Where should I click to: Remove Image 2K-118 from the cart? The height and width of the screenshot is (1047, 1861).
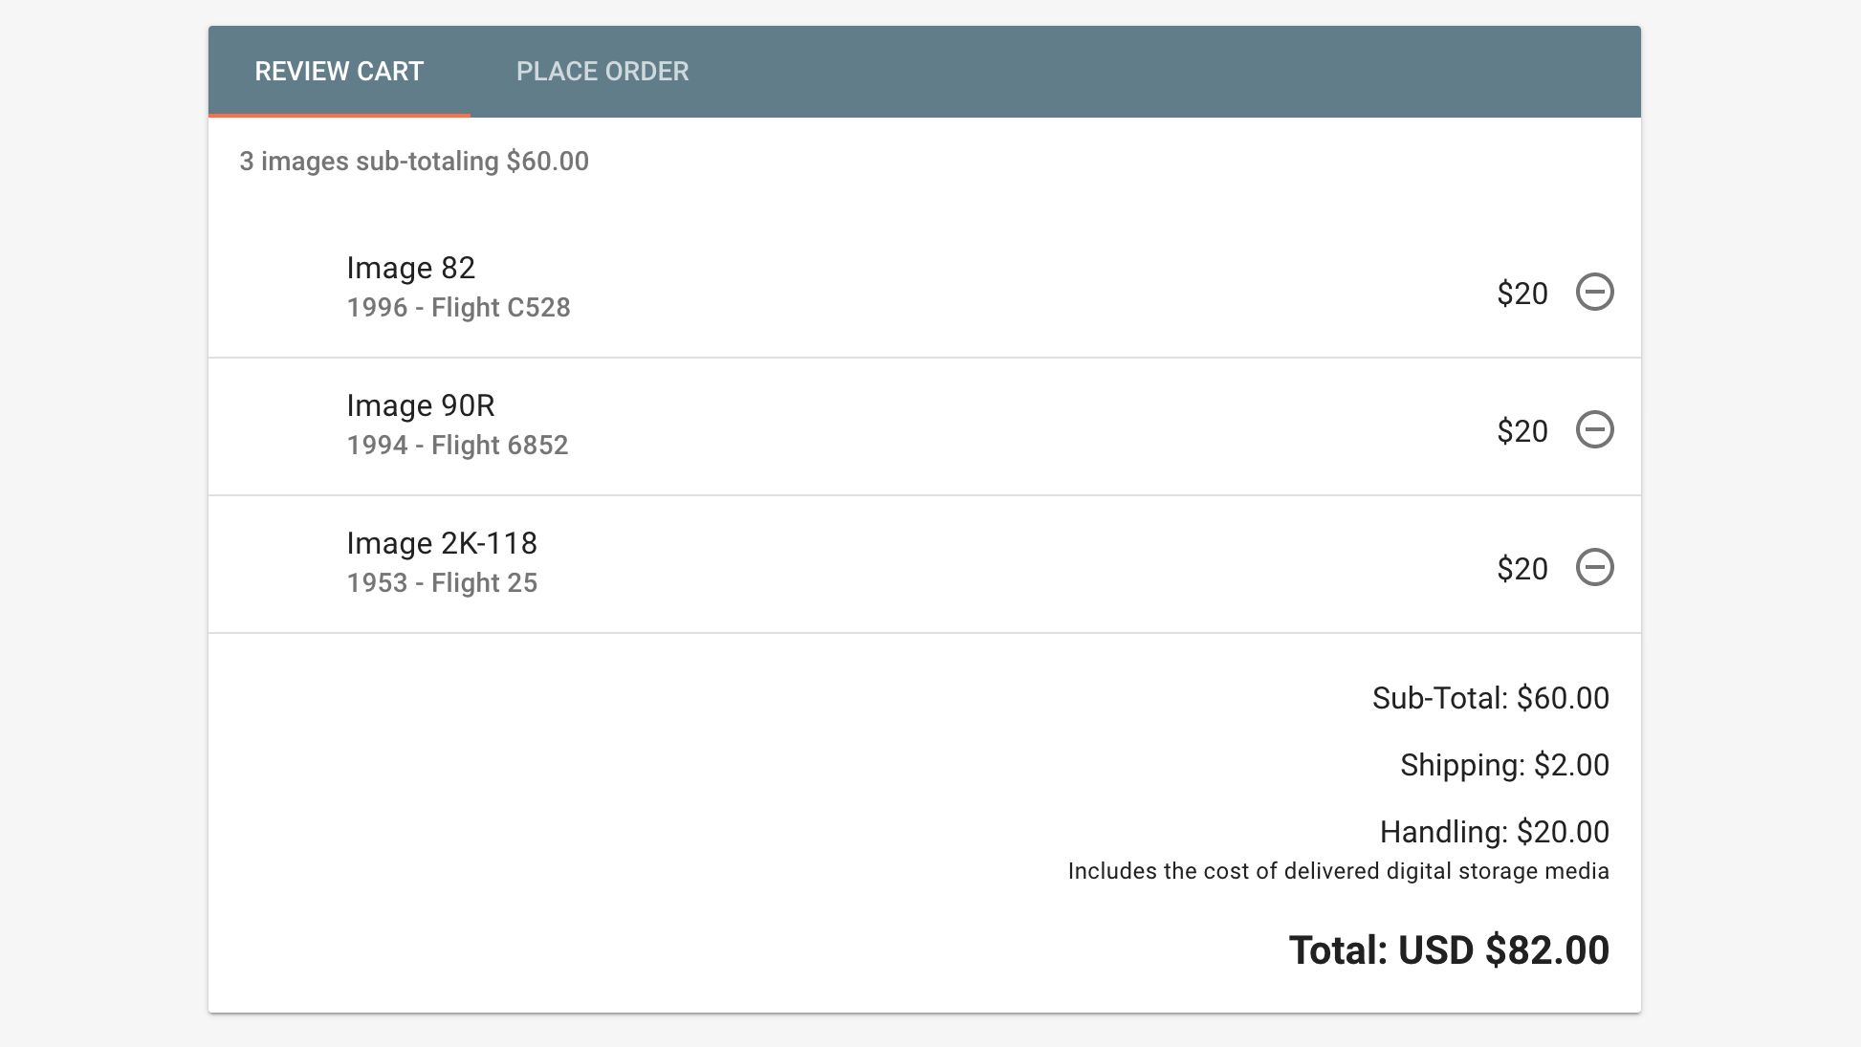[x=1594, y=567]
